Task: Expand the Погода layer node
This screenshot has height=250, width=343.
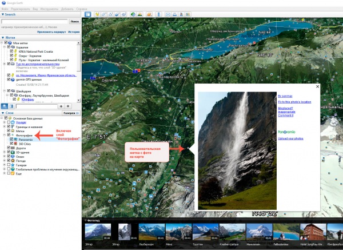Action: 5,161
